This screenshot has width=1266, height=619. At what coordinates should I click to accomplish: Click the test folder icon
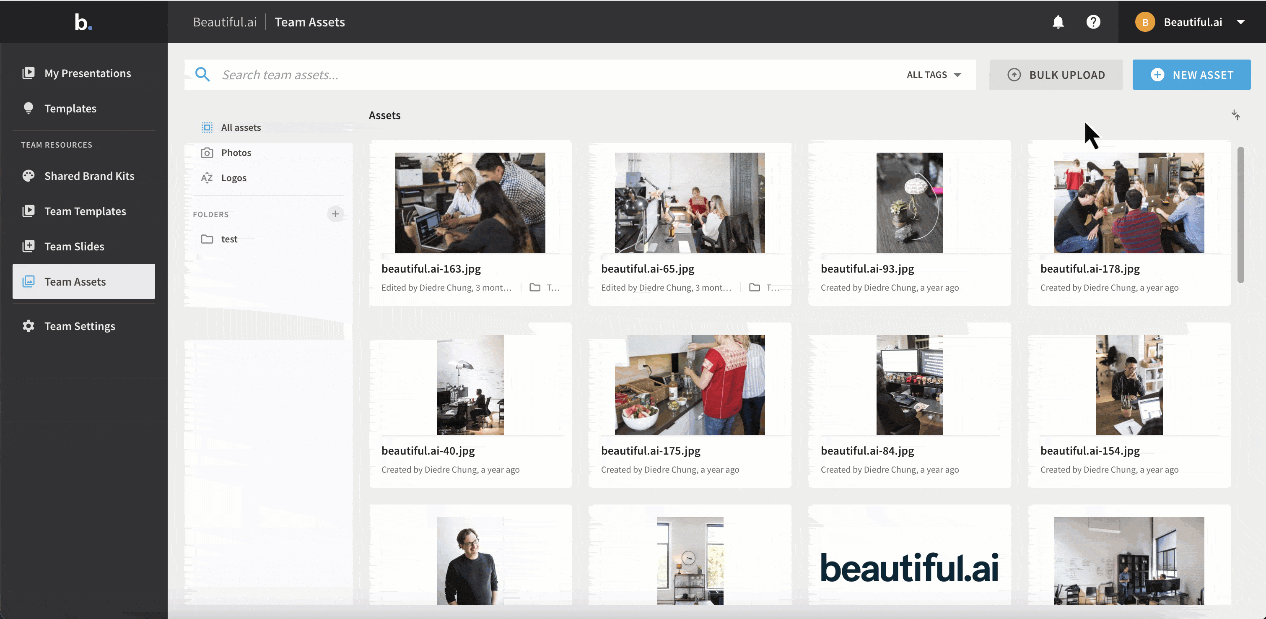coord(207,239)
